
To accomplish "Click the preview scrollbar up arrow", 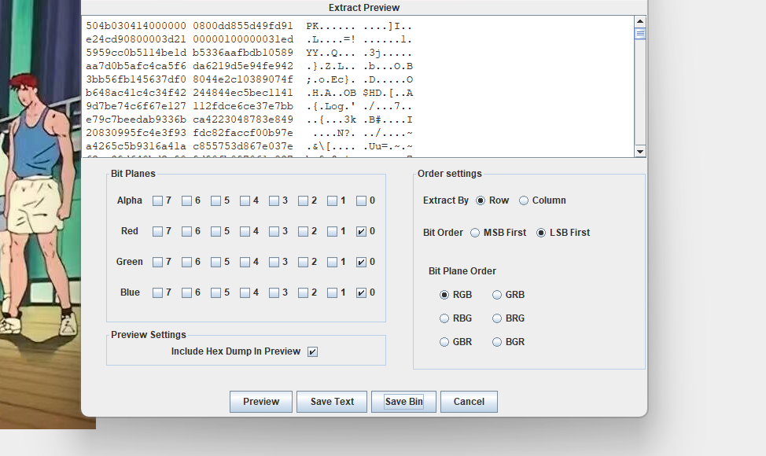I will pyautogui.click(x=640, y=21).
